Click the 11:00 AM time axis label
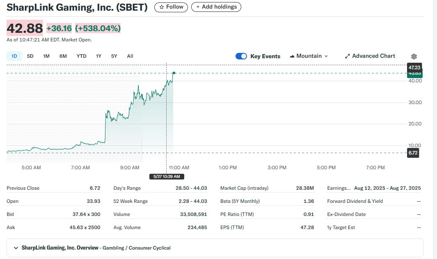This screenshot has width=437, height=259. (179, 168)
